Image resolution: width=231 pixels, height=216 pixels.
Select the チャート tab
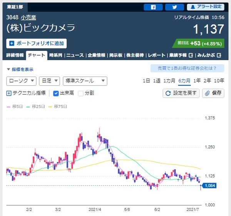tap(37, 56)
